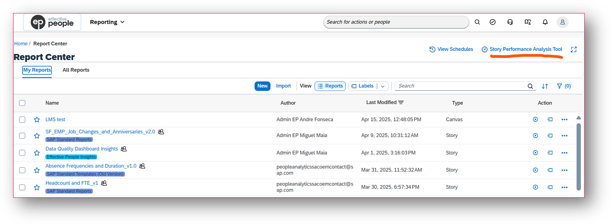Click shared icon beside Headcount and FTE_v1
The width and height of the screenshot is (611, 224).
click(x=104, y=183)
